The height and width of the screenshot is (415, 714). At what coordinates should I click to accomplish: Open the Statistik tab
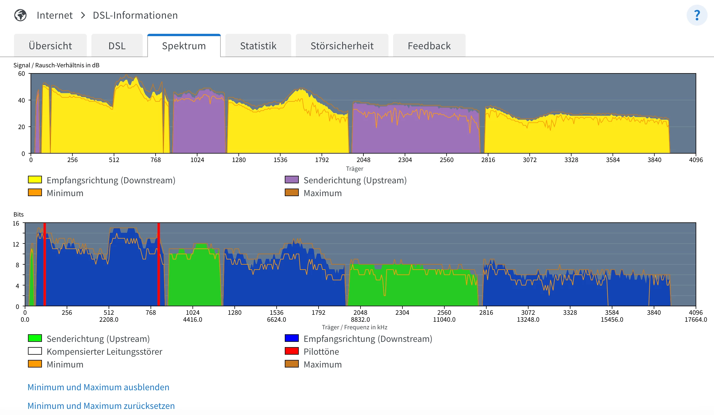(x=258, y=46)
